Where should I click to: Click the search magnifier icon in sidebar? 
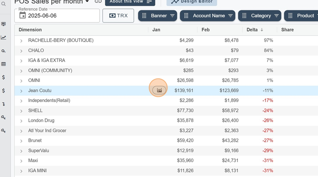[x=4, y=4]
